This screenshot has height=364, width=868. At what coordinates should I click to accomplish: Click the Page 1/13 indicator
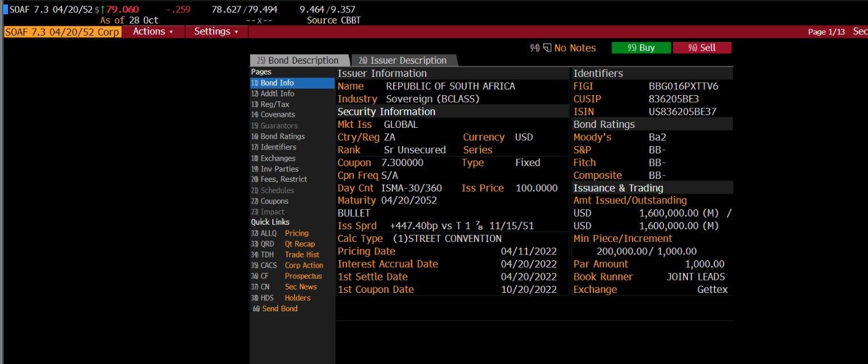[x=826, y=32]
